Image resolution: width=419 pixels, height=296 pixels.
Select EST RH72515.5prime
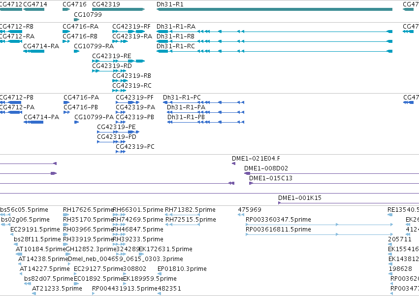click(183, 225)
